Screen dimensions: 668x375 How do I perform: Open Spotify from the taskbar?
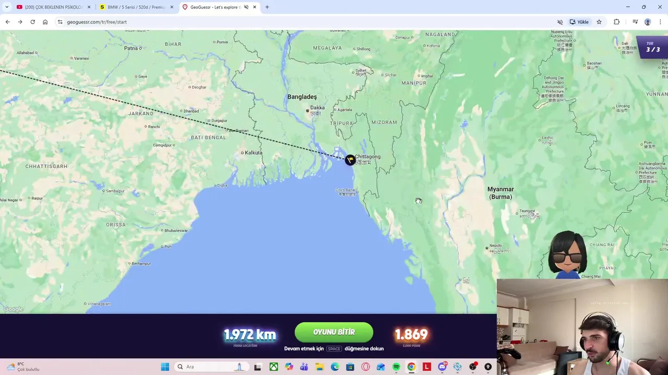(396, 367)
